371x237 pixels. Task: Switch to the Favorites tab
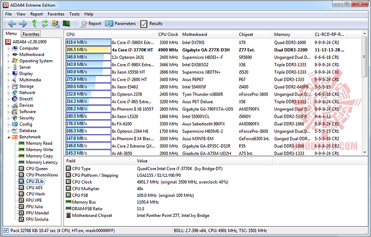[x=31, y=34]
